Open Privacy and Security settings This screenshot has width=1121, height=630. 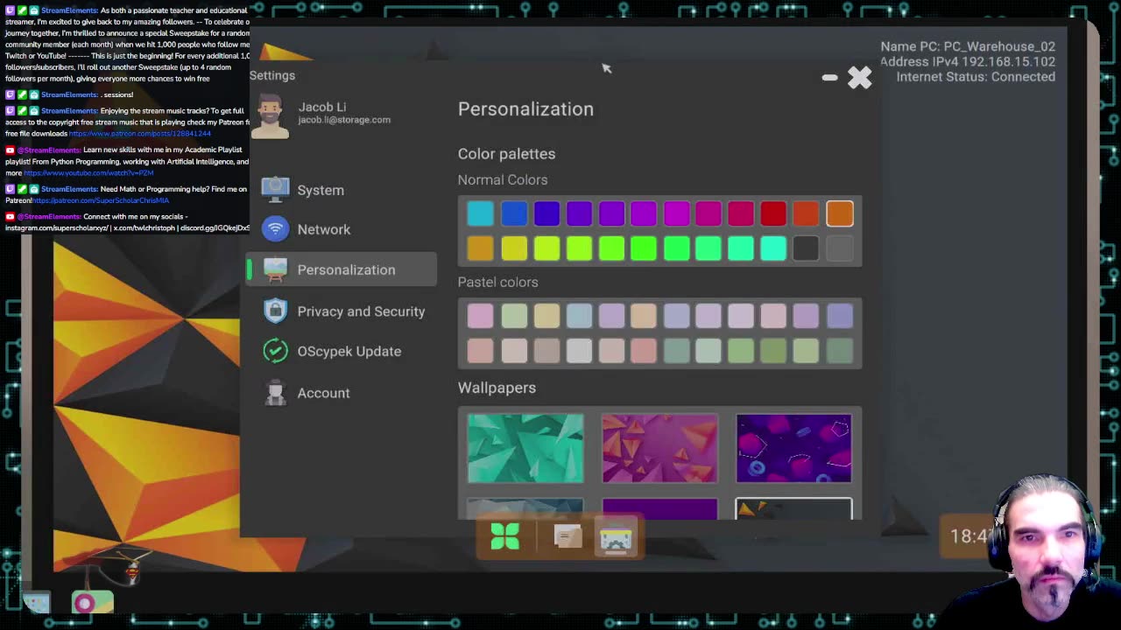tap(342, 311)
